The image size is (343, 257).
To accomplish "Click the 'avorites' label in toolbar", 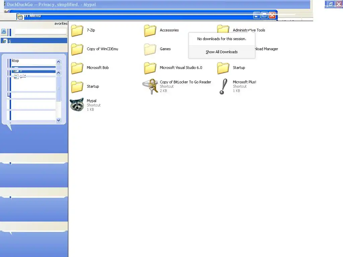I will coord(61,24).
